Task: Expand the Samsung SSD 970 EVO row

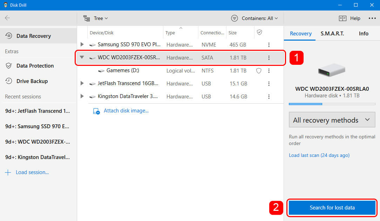Action: [82, 44]
